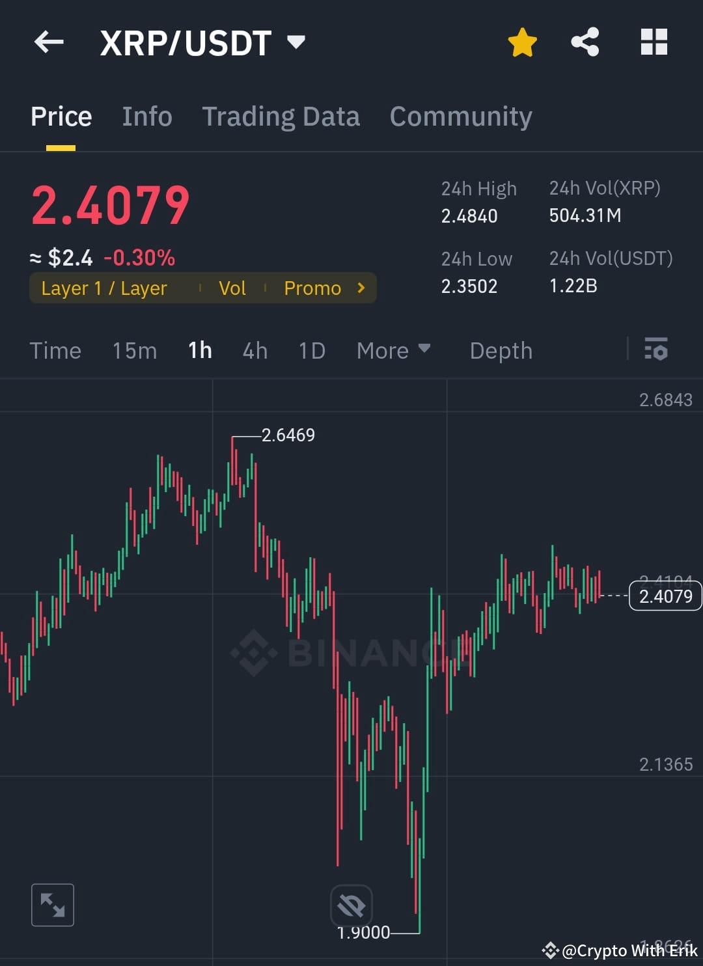
Task: Expand the More timeframes dropdown
Action: (x=393, y=350)
